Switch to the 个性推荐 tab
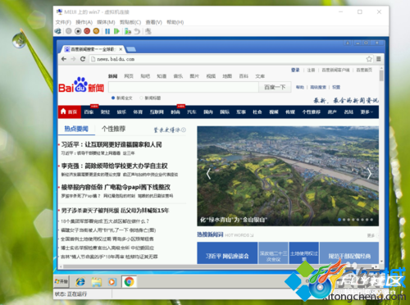 click(114, 129)
